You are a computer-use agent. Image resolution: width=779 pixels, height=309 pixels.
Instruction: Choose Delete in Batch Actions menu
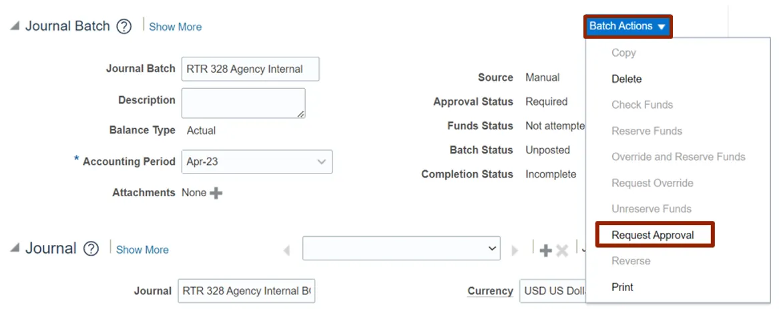[x=626, y=79]
